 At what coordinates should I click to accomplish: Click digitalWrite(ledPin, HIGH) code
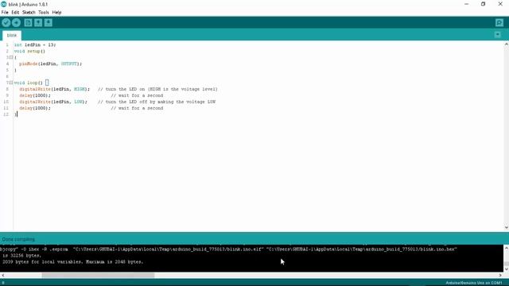(x=55, y=89)
